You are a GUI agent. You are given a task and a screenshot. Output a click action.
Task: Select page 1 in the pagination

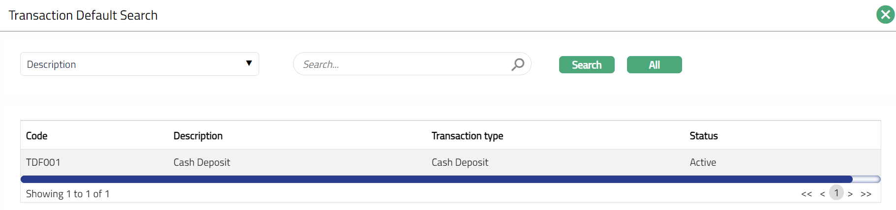click(836, 193)
